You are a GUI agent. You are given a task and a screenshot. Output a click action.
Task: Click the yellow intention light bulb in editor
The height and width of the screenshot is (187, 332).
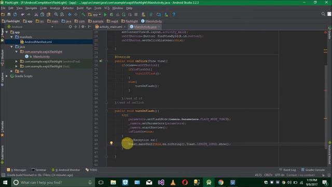coord(111,143)
